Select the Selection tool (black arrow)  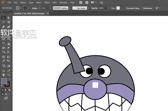pyautogui.click(x=4, y=18)
